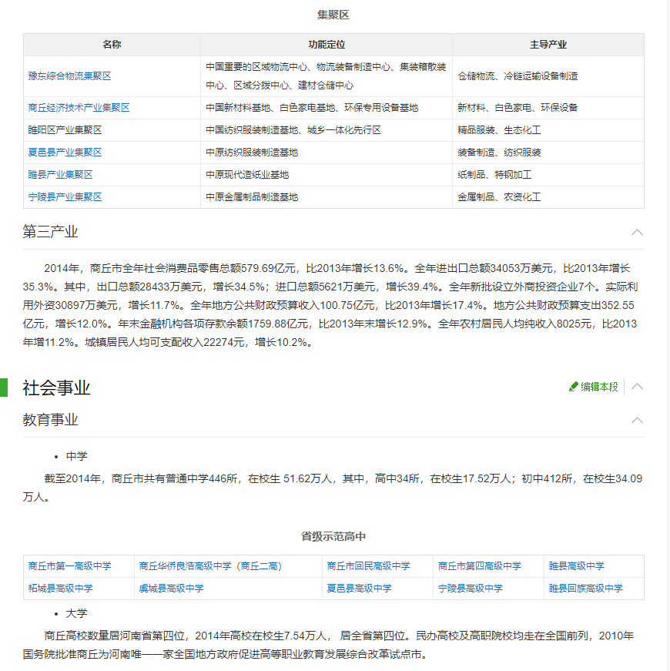The image size is (670, 671).
Task: Click the 编辑本段 edit link
Action: (599, 387)
